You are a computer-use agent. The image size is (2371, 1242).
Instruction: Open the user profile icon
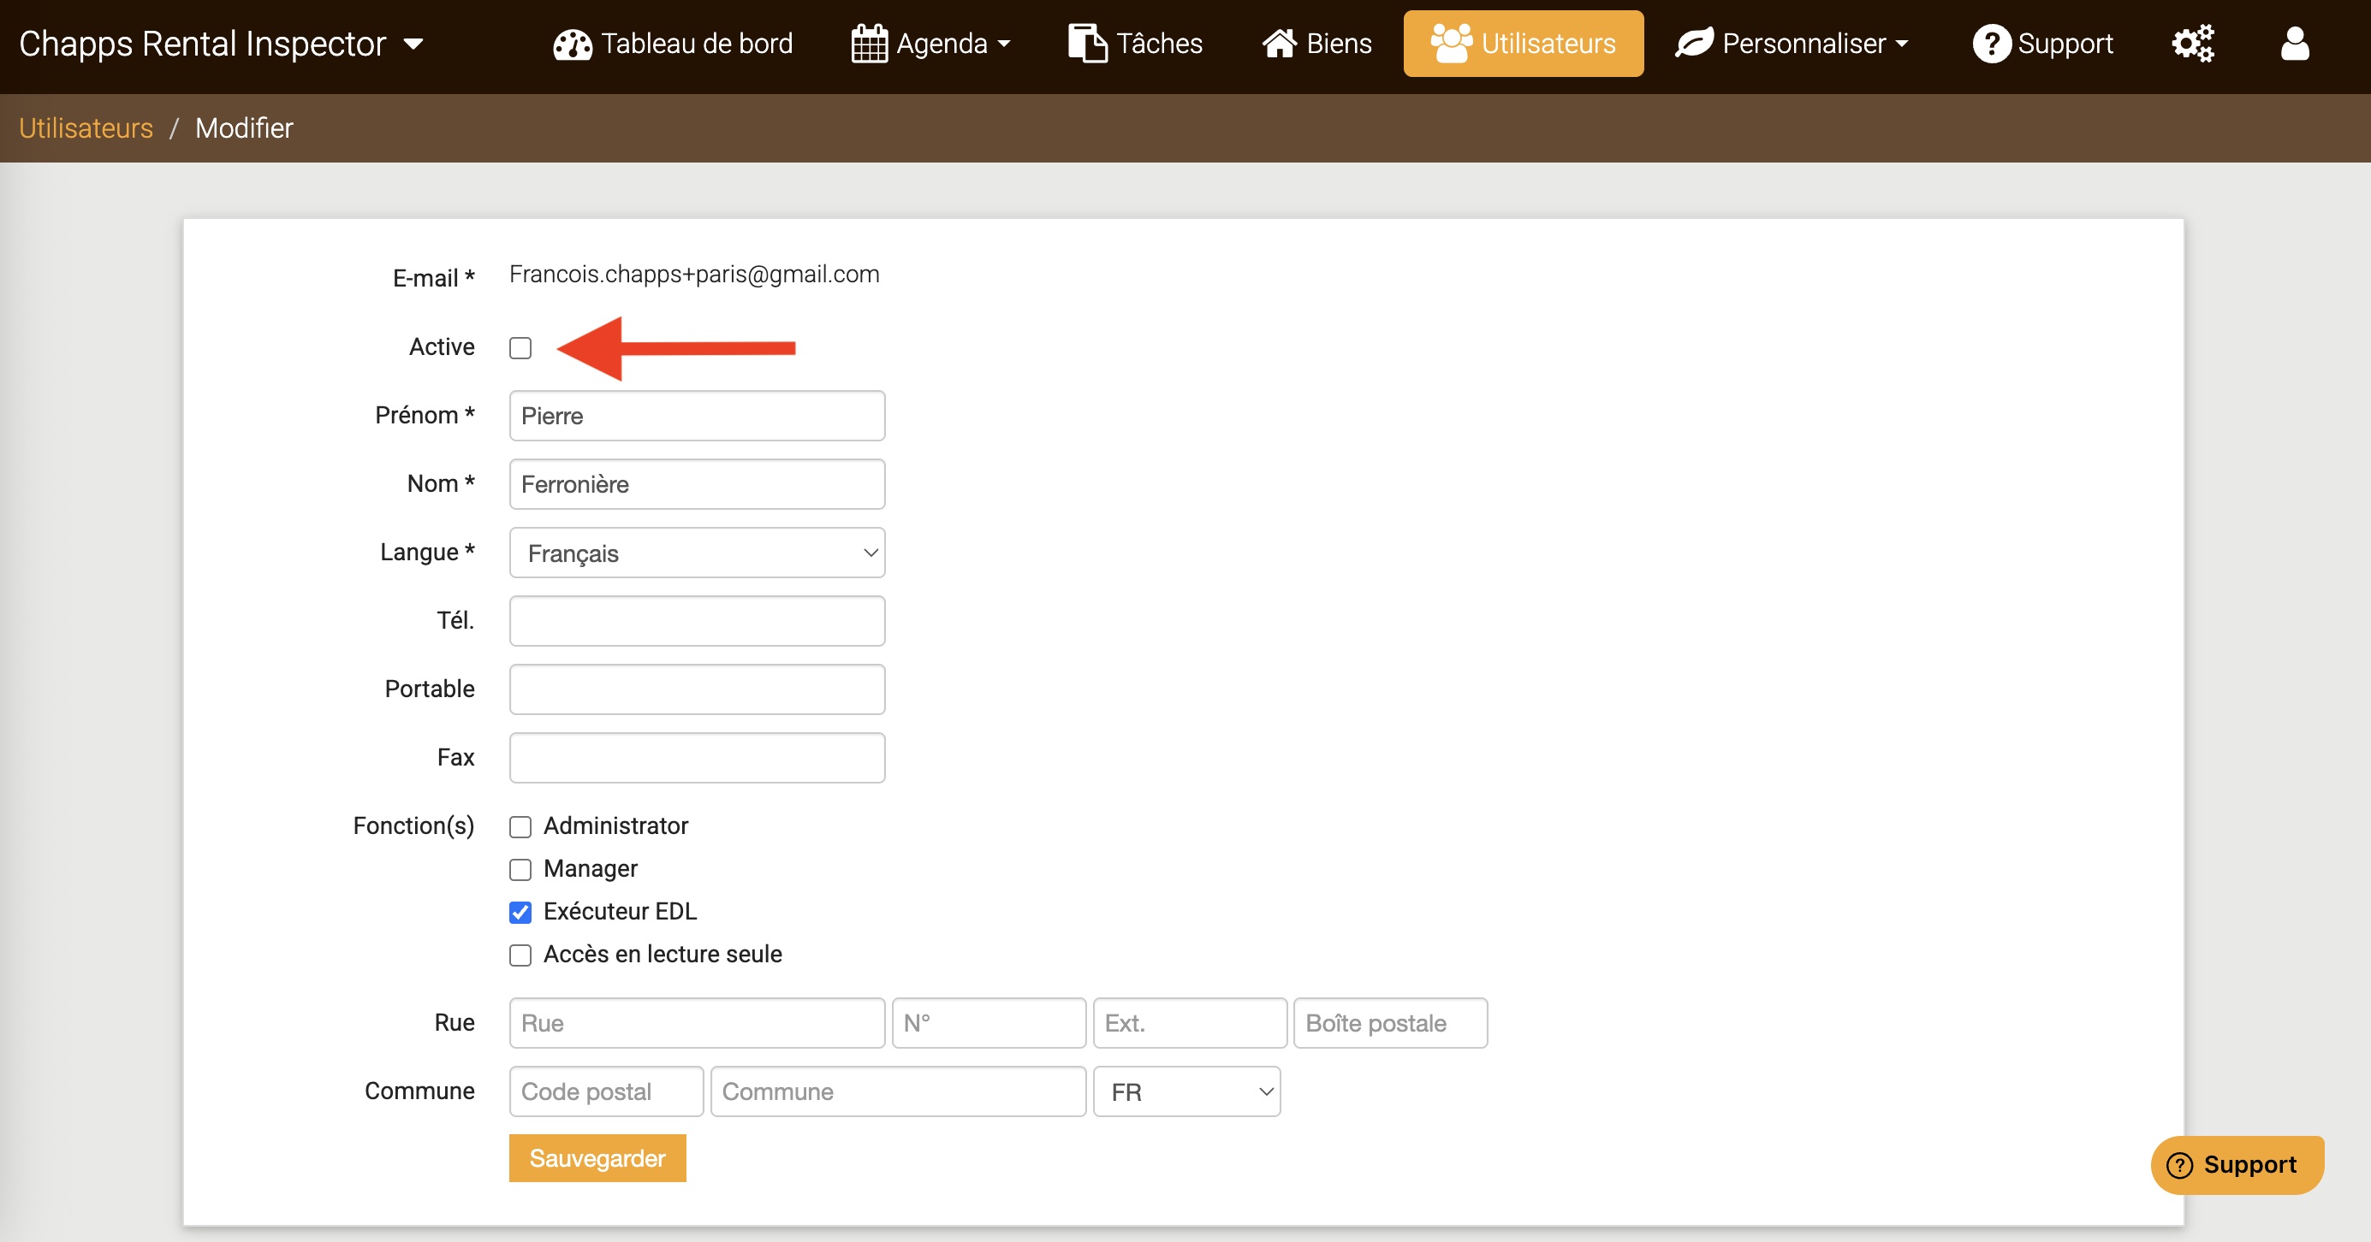2295,44
